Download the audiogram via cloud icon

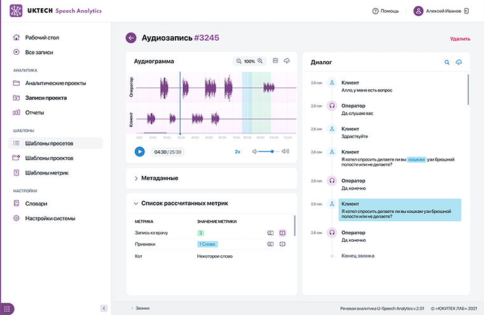pyautogui.click(x=287, y=61)
